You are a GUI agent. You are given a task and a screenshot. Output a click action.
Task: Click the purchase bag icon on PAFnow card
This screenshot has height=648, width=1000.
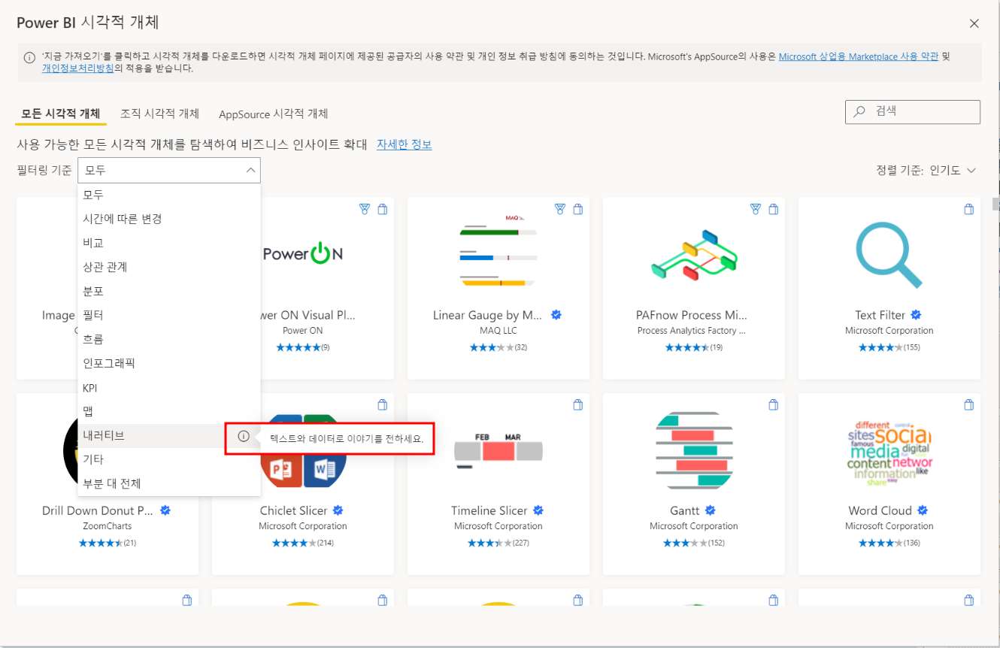tap(774, 210)
